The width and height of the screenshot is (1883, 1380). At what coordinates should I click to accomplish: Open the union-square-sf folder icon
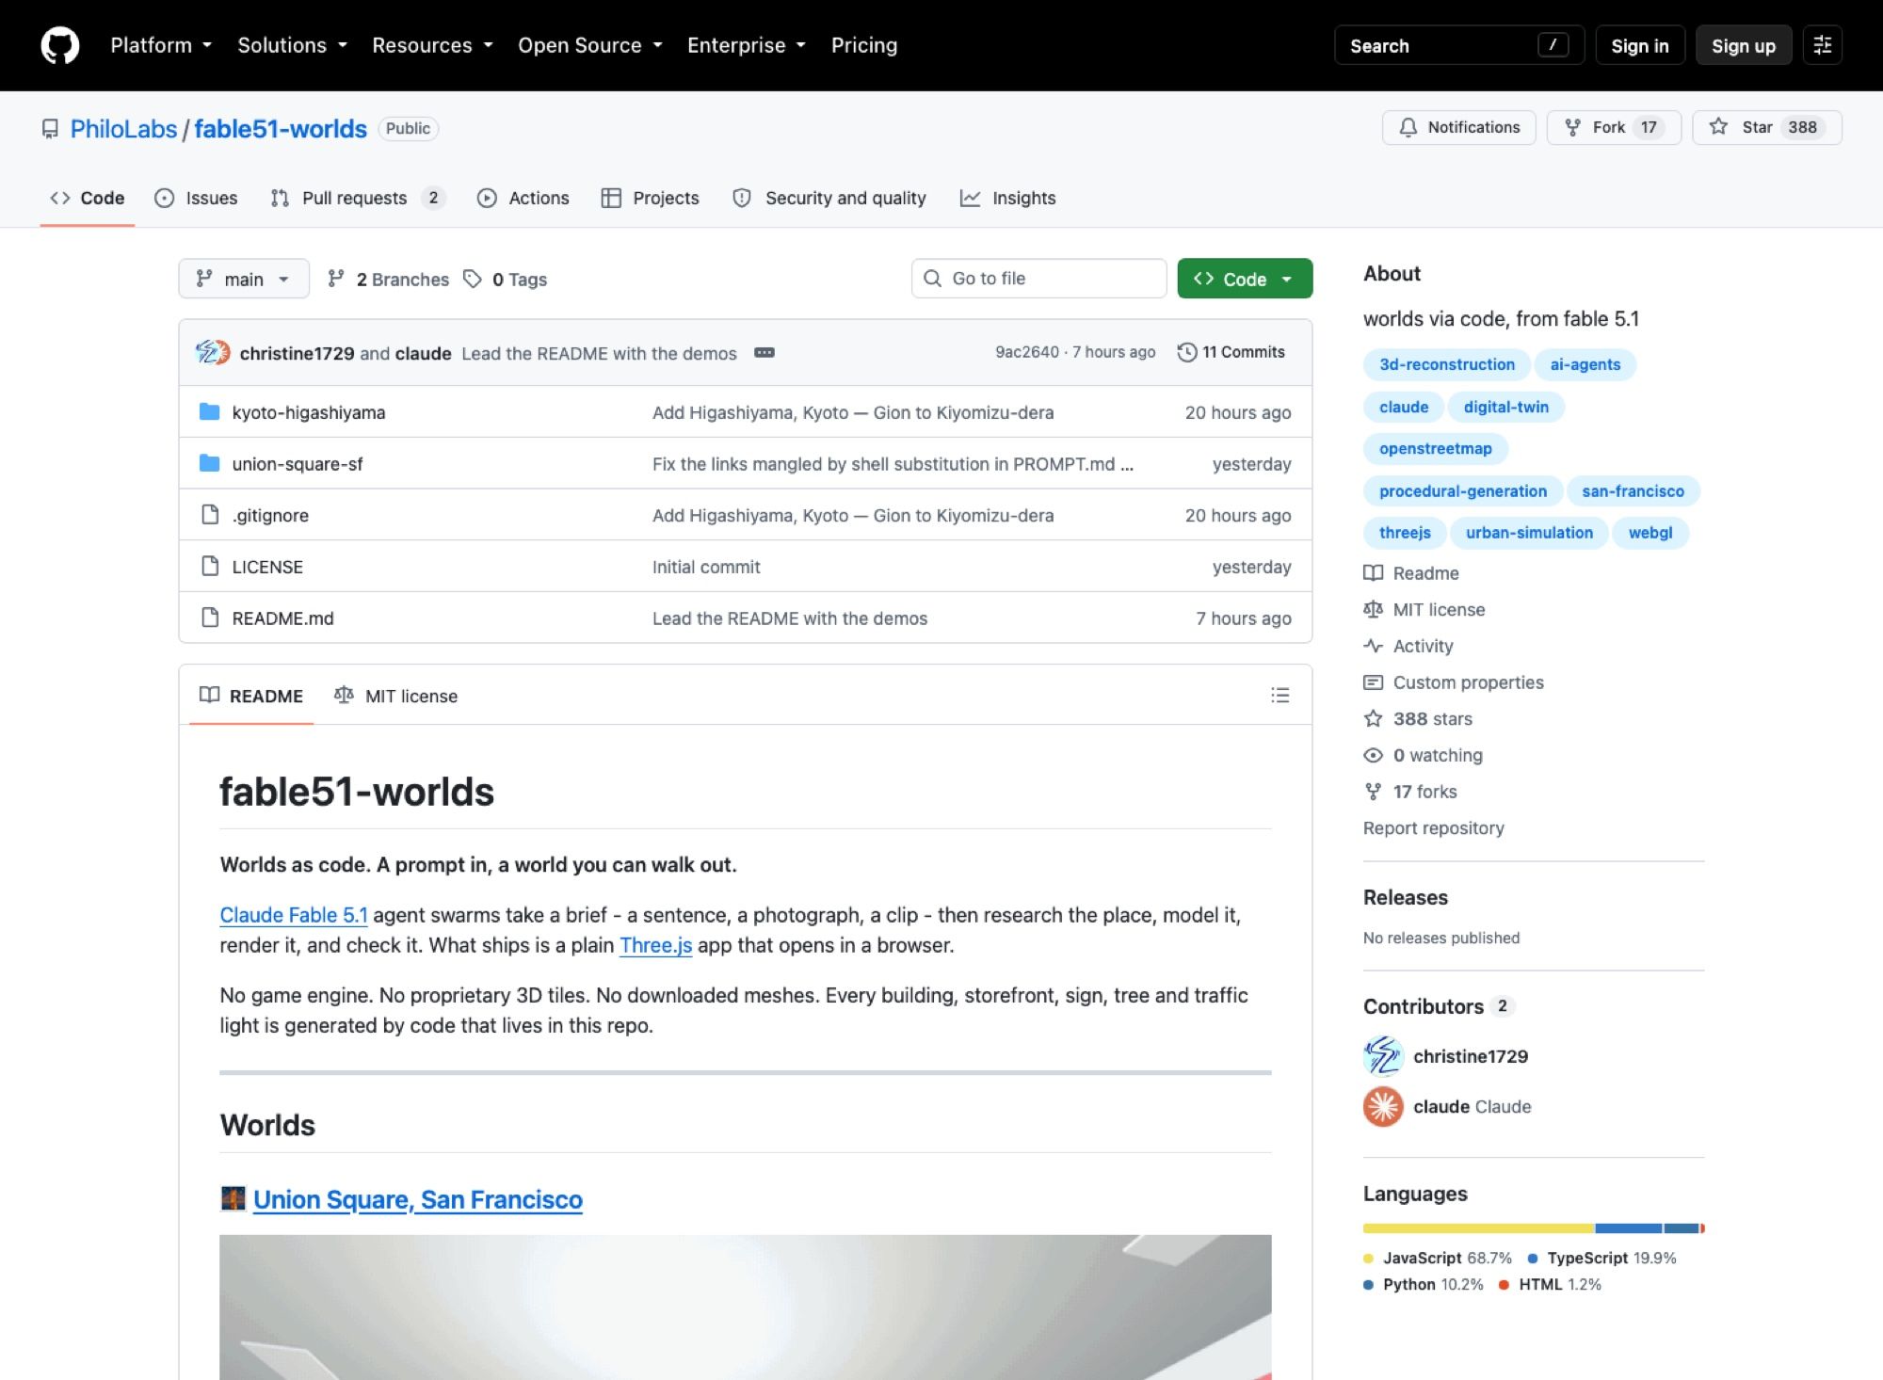point(210,464)
